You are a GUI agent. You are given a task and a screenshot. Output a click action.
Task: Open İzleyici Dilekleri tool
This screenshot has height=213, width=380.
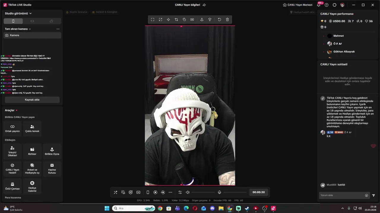[x=12, y=151]
